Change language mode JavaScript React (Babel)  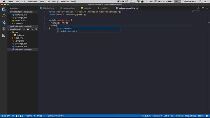coord(186,116)
